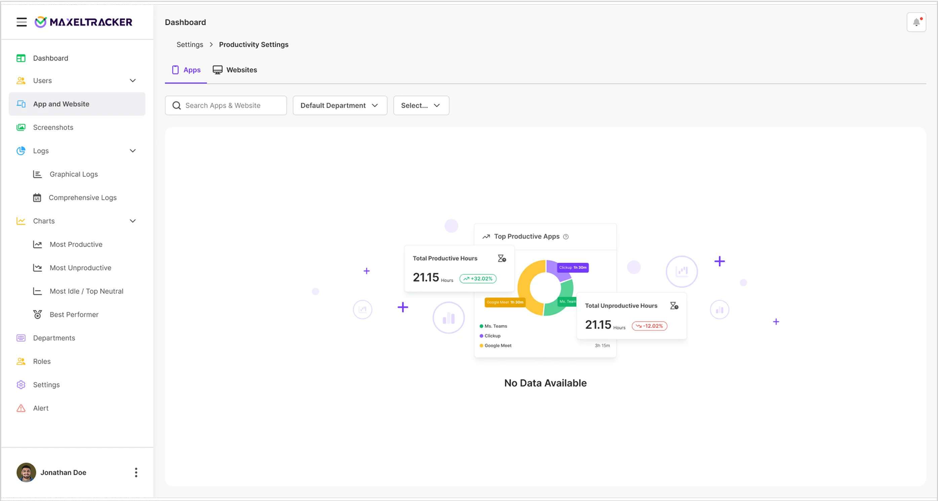This screenshot has height=501, width=938.
Task: Click the Roles sidebar icon
Action: pos(21,361)
